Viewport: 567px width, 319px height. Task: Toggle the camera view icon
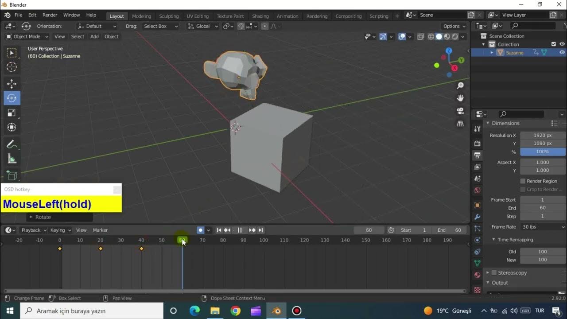pos(460,111)
